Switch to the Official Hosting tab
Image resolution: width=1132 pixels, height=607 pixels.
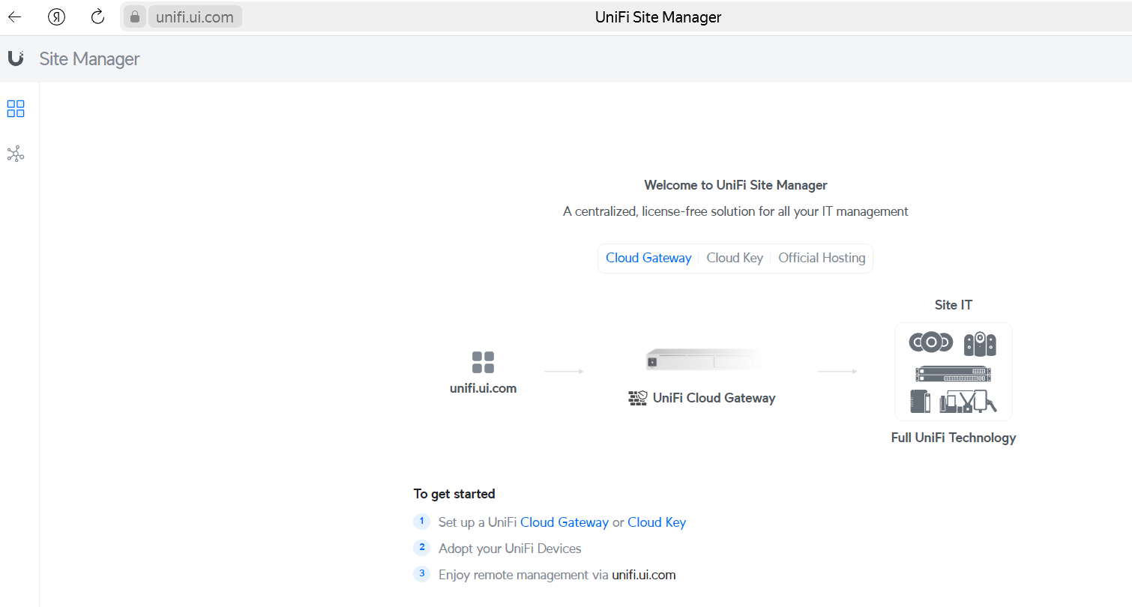click(x=822, y=258)
